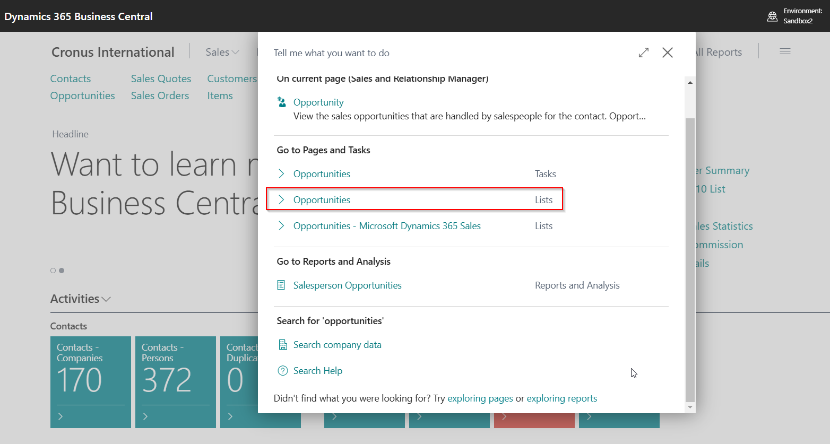830x444 pixels.
Task: Click the Opportunity contact icon
Action: coord(282,102)
